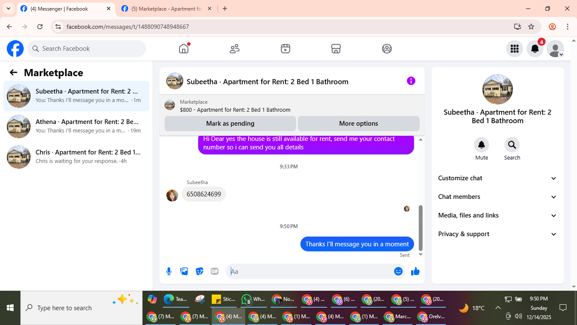Open Chrome's three-dot menu
This screenshot has height=325, width=577.
coord(568,27)
